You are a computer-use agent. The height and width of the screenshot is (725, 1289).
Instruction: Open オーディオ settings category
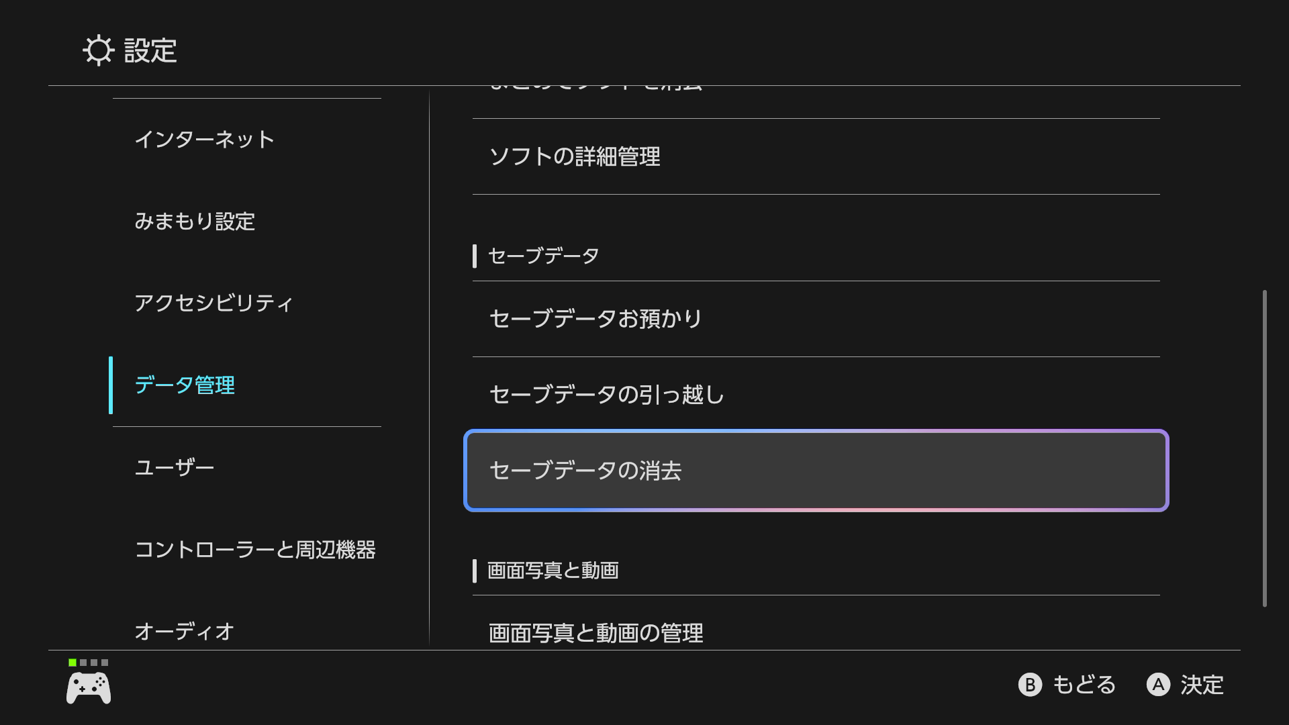pos(185,631)
